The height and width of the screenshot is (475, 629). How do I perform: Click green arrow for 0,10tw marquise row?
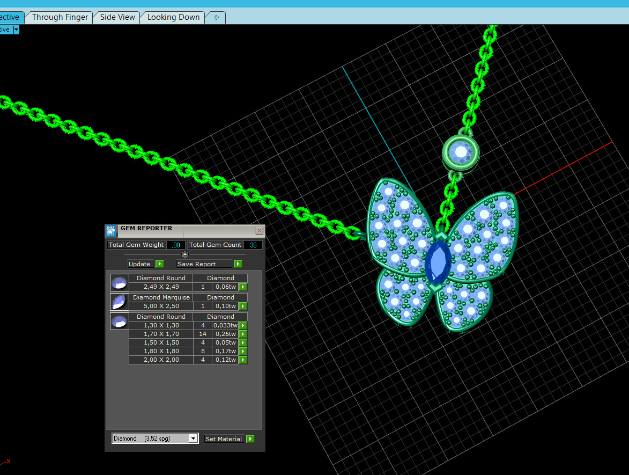coord(243,306)
